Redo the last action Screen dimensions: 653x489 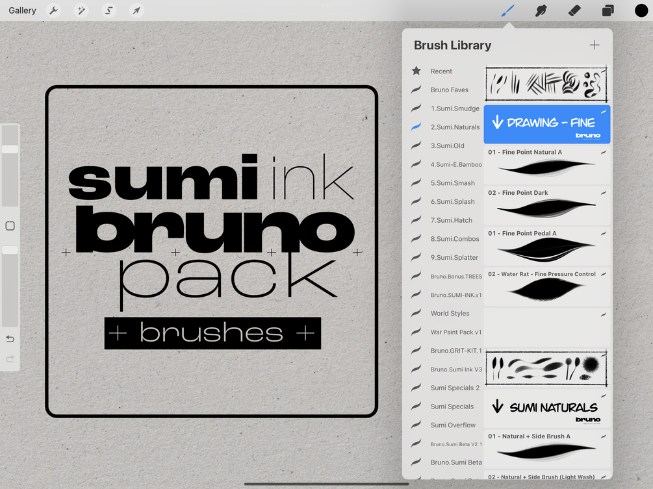tap(10, 358)
